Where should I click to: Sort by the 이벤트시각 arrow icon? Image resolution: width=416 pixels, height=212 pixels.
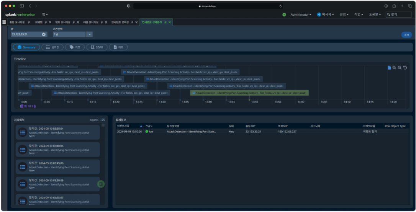[141, 126]
